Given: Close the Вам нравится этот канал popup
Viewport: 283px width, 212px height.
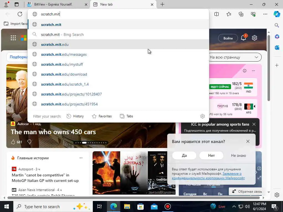Looking at the screenshot, I should tap(248, 141).
